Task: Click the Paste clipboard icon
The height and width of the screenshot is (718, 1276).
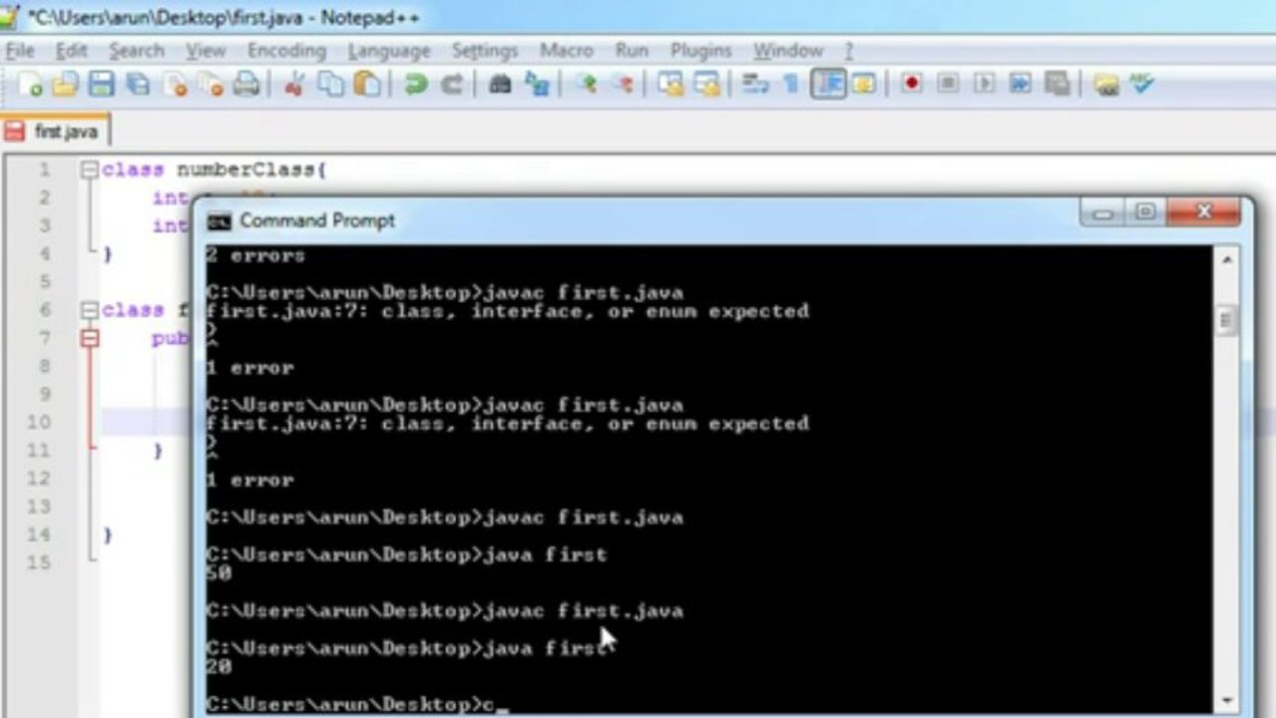Action: (367, 85)
